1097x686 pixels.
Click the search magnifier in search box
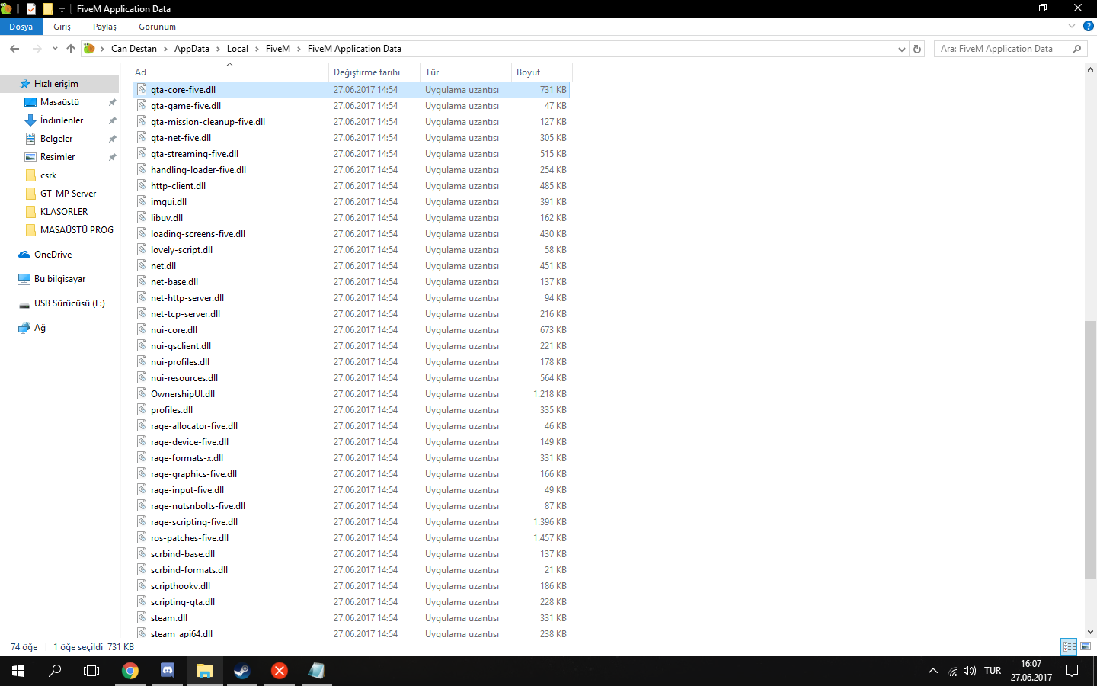[x=1076, y=49]
